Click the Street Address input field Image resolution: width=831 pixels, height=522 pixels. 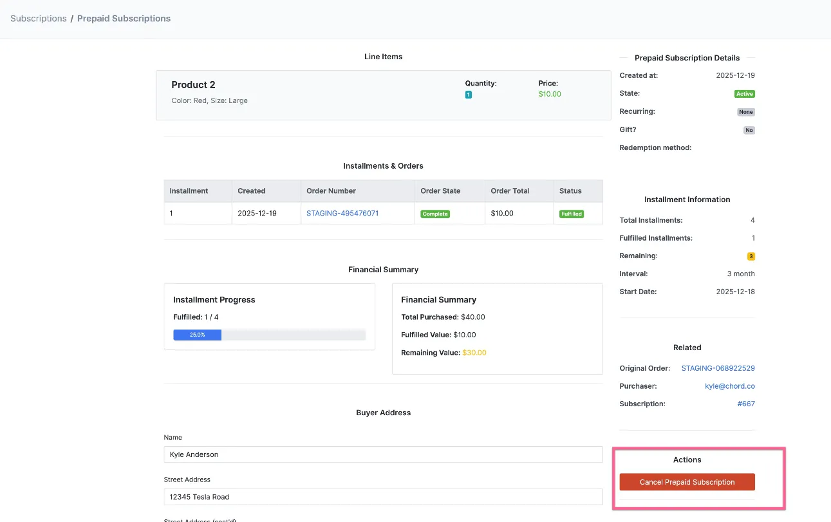pos(383,497)
